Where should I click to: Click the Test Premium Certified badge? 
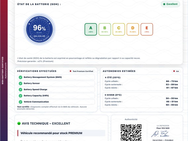pos(81,71)
